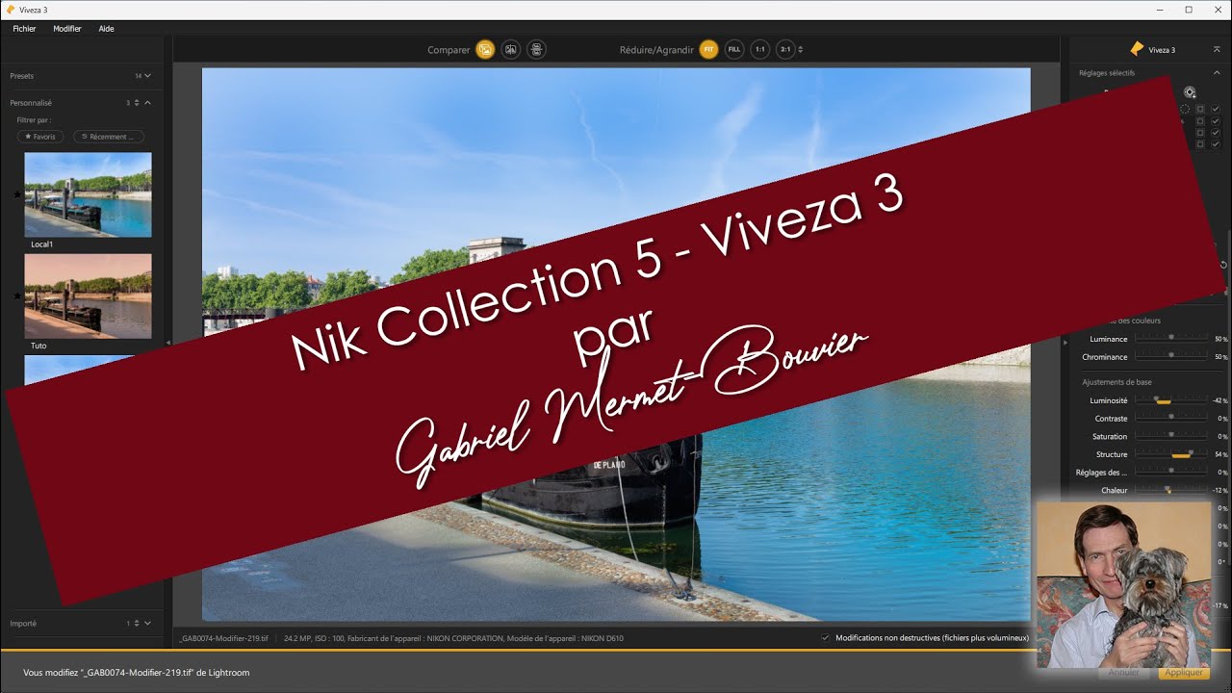
Task: Click the Structure value 54 %
Action: (x=1221, y=454)
